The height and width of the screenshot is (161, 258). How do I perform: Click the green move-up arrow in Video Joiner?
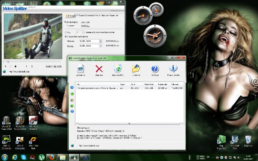pos(72,94)
